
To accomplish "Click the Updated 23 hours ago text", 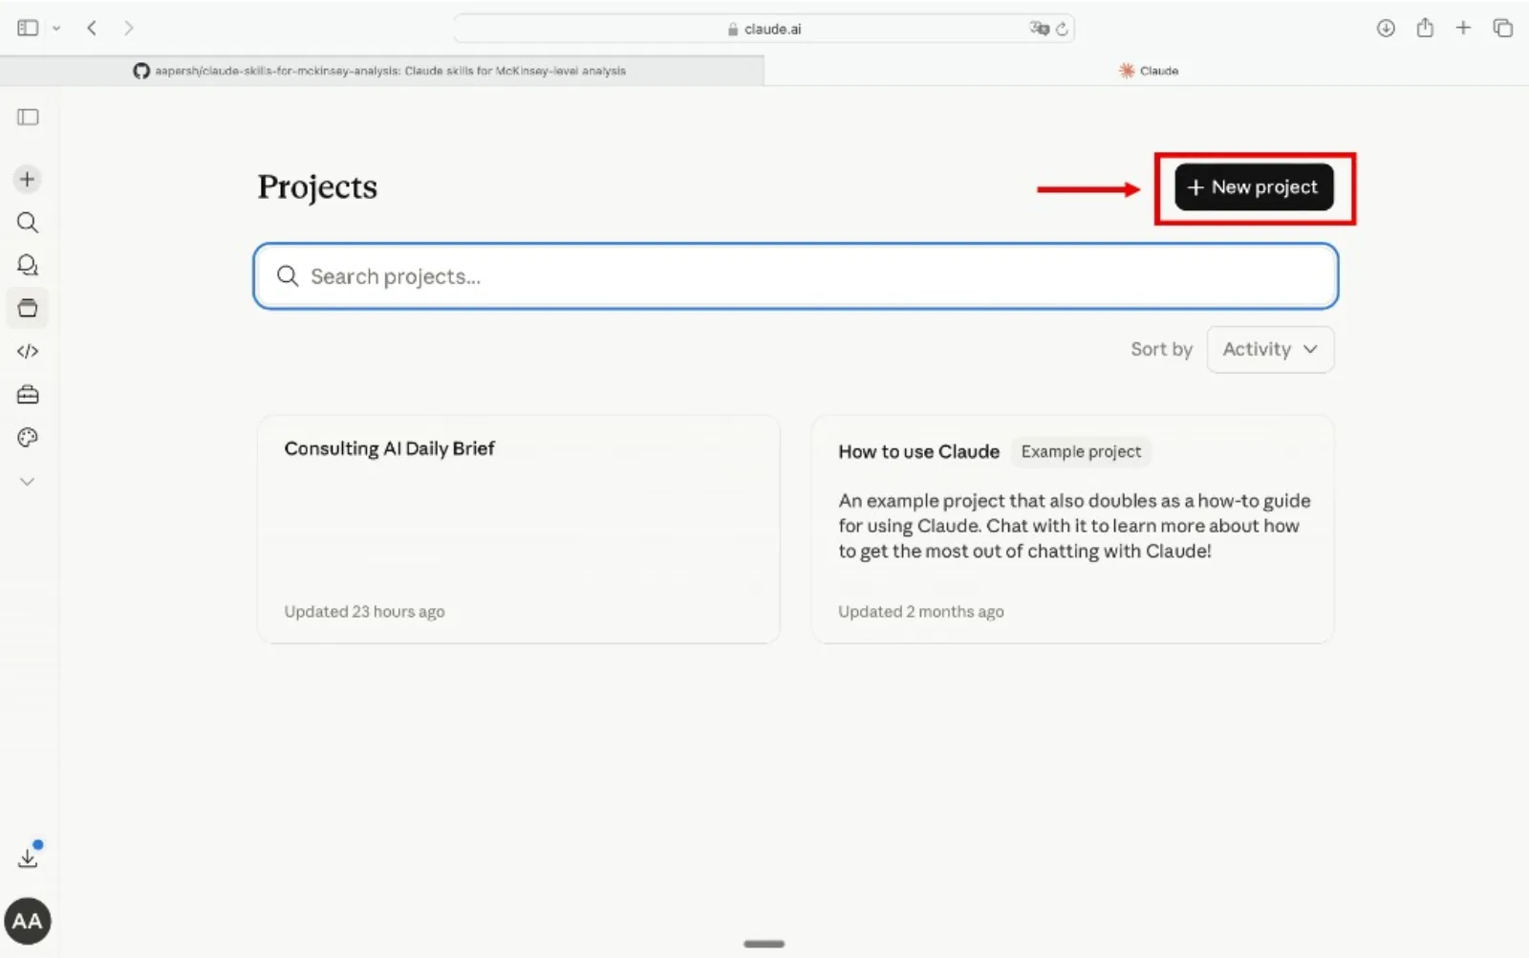I will pyautogui.click(x=364, y=611).
